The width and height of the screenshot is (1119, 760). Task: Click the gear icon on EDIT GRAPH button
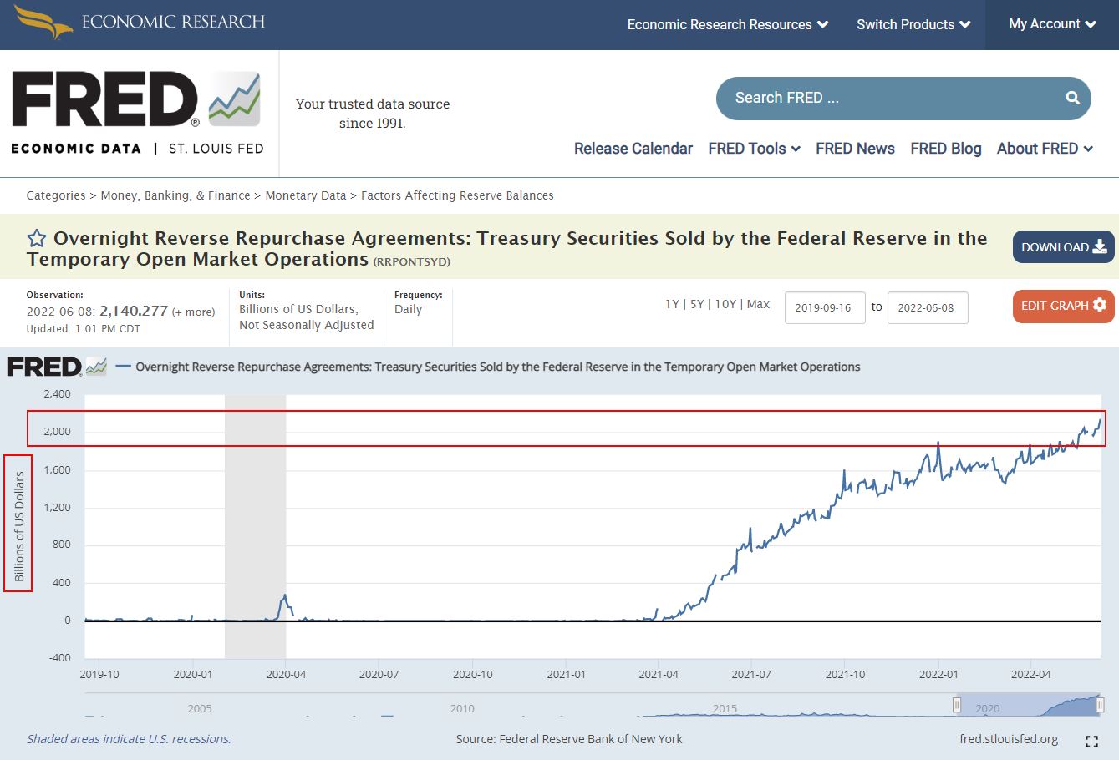click(x=1101, y=306)
